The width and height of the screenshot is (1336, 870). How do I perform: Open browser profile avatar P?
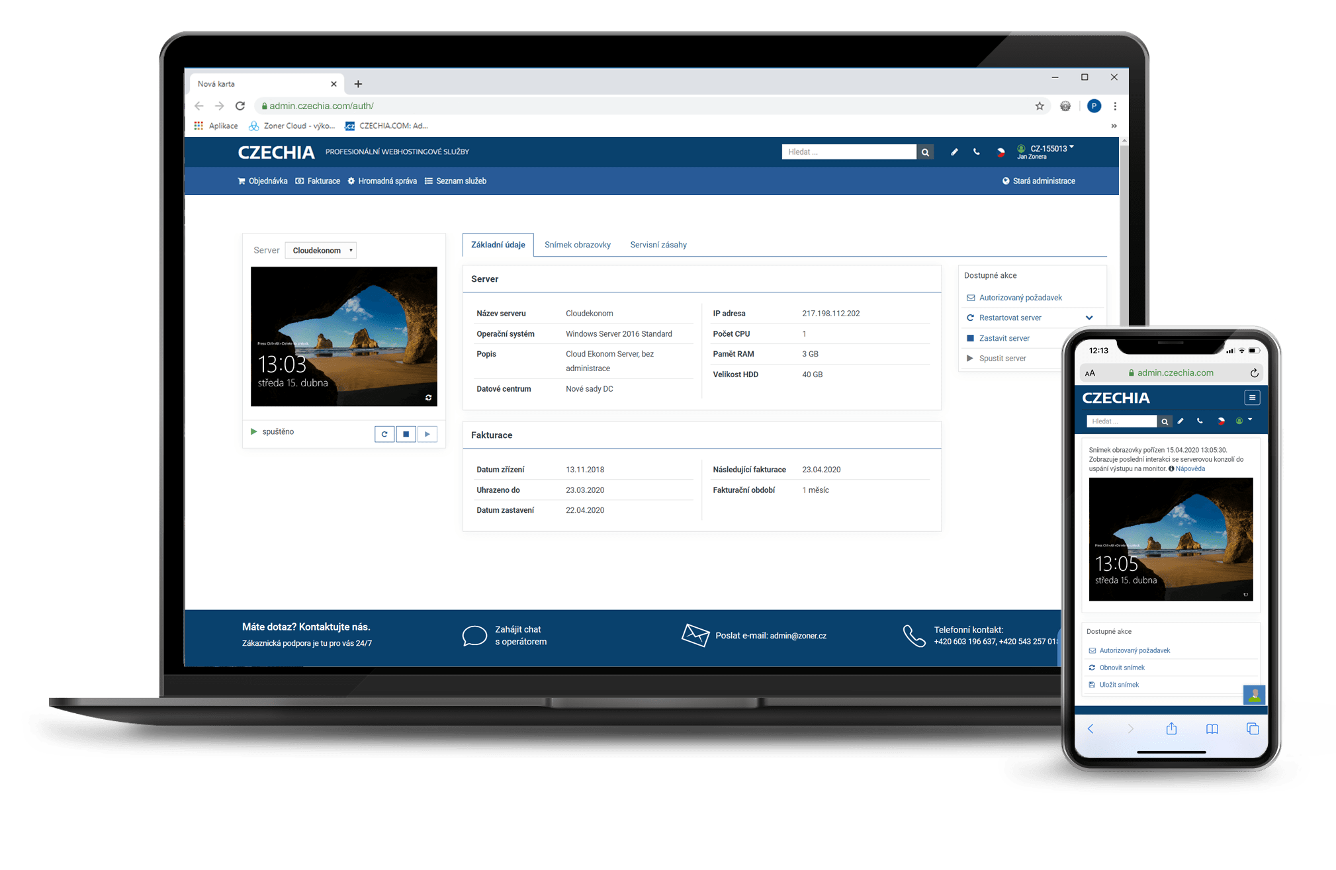click(1094, 106)
